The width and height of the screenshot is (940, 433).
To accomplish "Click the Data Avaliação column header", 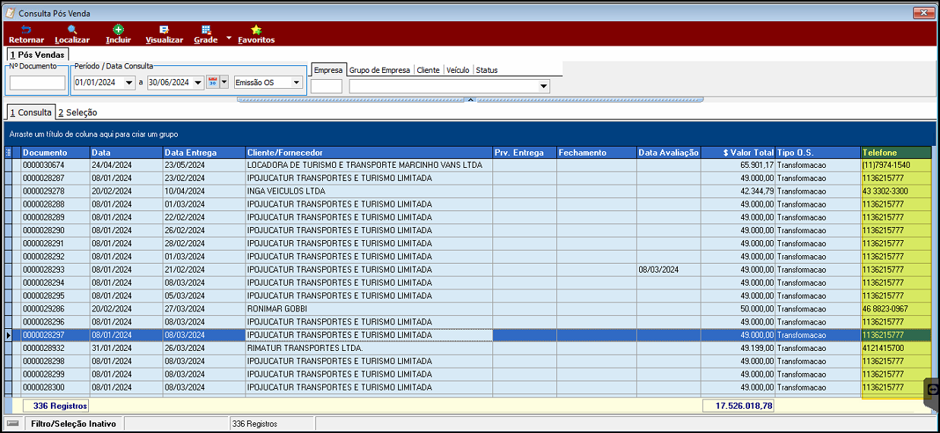I will point(669,153).
